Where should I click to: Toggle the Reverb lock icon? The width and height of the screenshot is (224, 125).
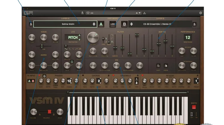coord(198,75)
